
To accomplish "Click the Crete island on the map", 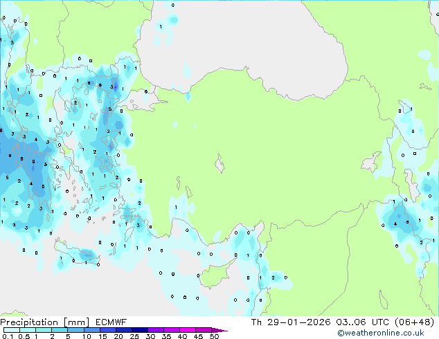I will pyautogui.click(x=78, y=253).
